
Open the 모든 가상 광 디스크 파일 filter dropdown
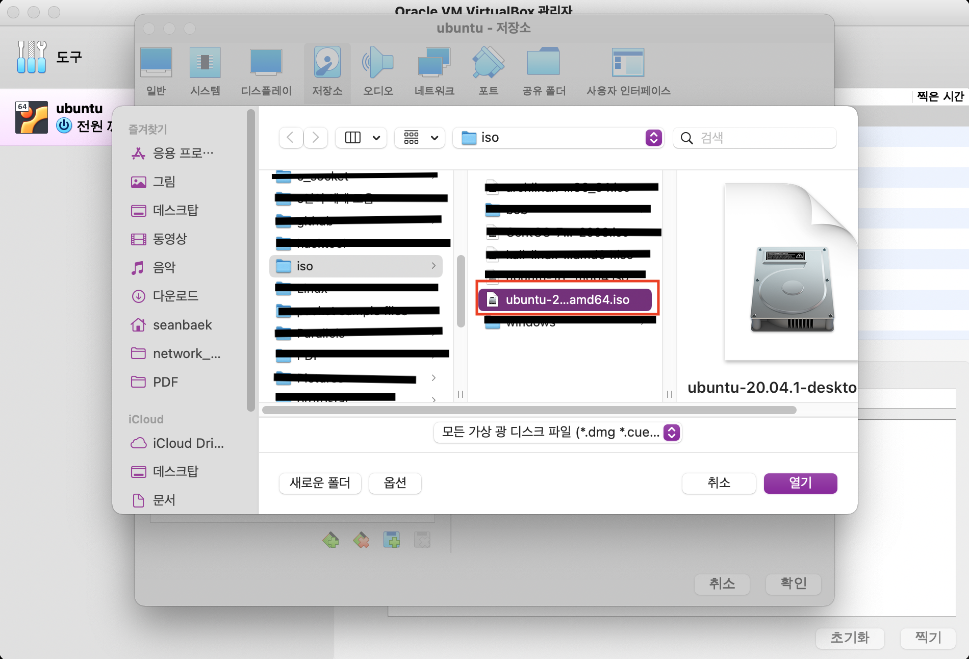pyautogui.click(x=557, y=433)
